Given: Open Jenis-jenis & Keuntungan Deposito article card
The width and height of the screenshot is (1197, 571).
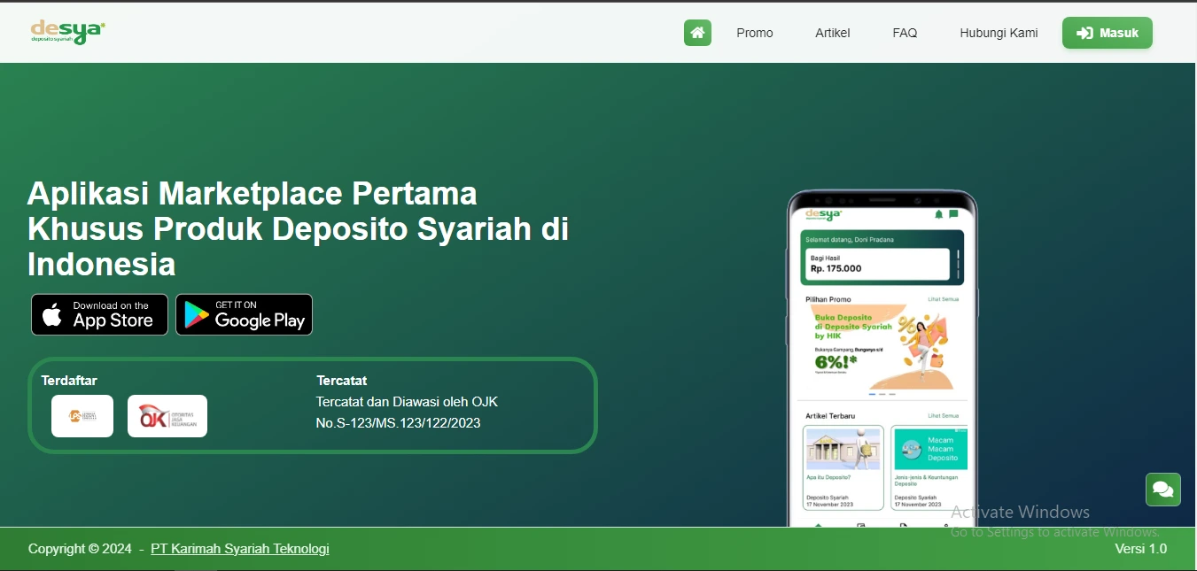Looking at the screenshot, I should coord(930,467).
